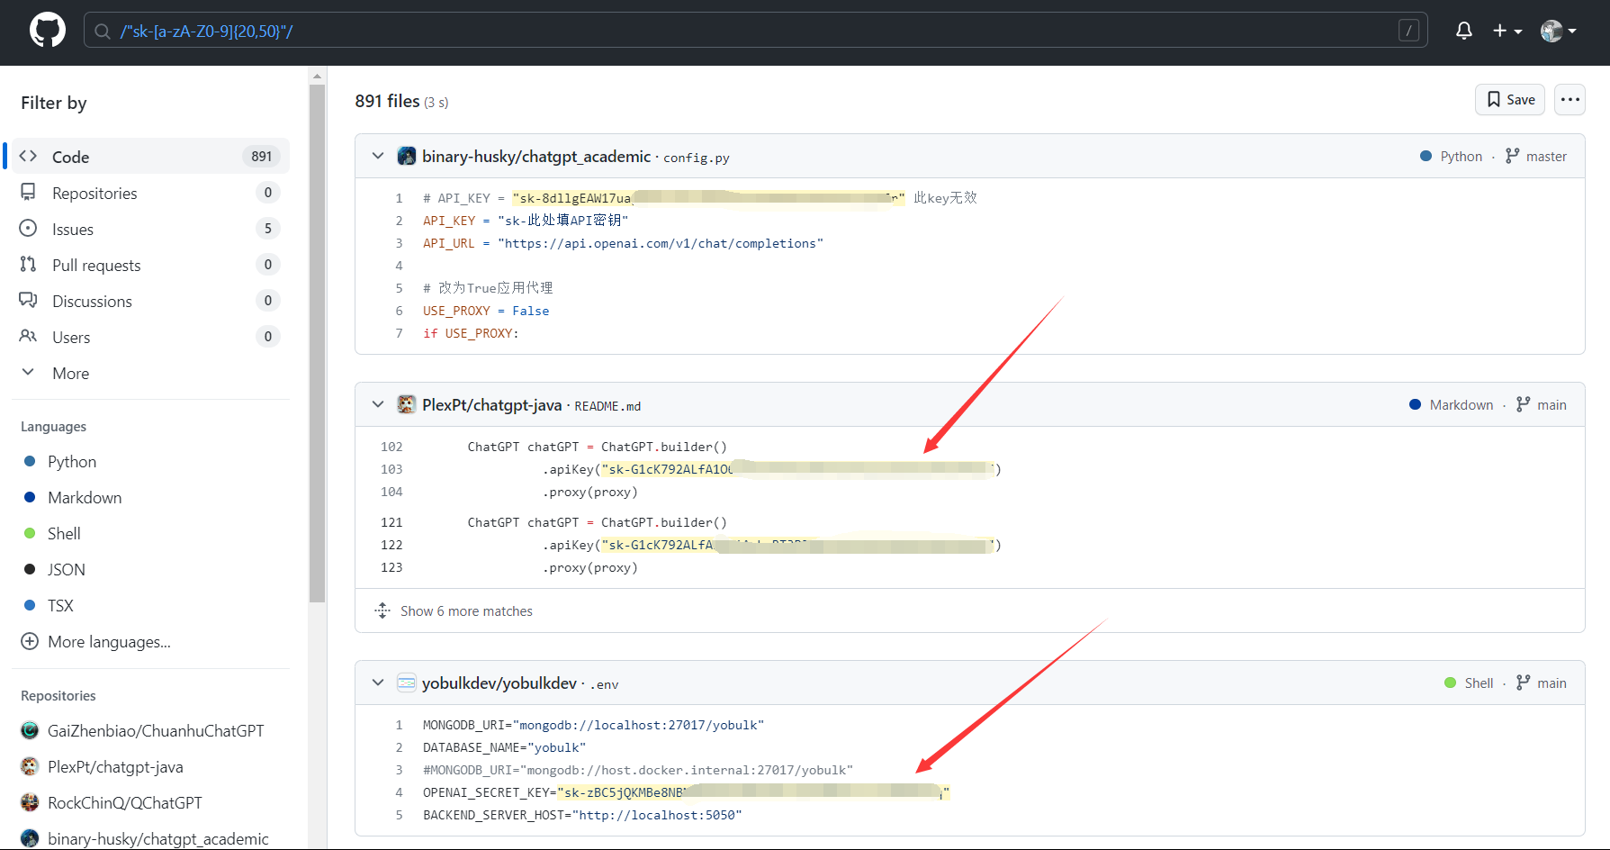Open yobulkdev/yobulkdev result title
Image resolution: width=1610 pixels, height=850 pixels.
coord(499,683)
